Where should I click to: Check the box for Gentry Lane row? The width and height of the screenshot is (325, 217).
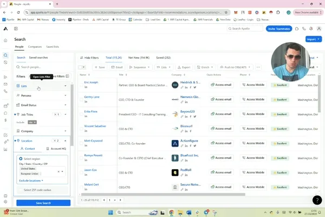click(x=81, y=99)
